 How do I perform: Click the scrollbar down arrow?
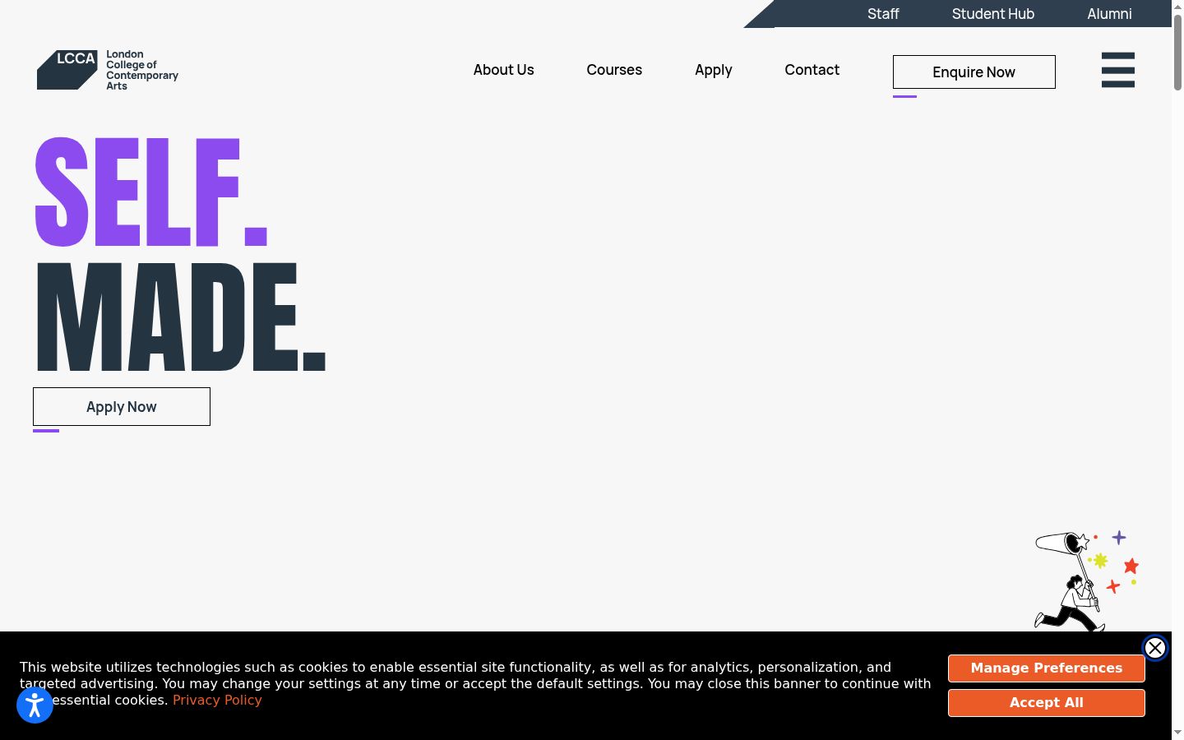pos(1177,733)
